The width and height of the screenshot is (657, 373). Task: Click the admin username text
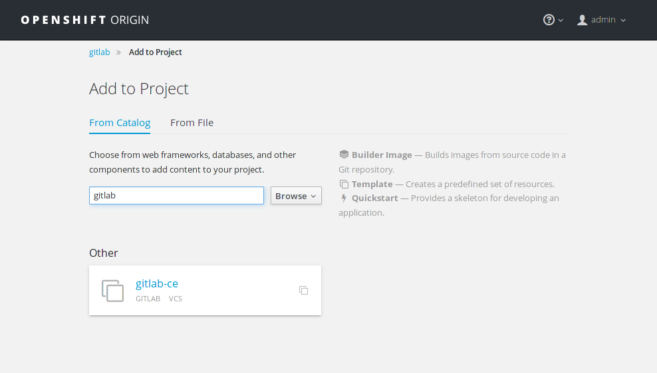tap(603, 20)
